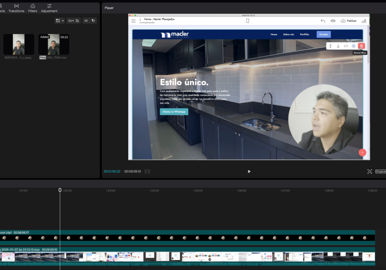Click the block settings gear icon
Screen dimensions: 386x270
[354, 46]
